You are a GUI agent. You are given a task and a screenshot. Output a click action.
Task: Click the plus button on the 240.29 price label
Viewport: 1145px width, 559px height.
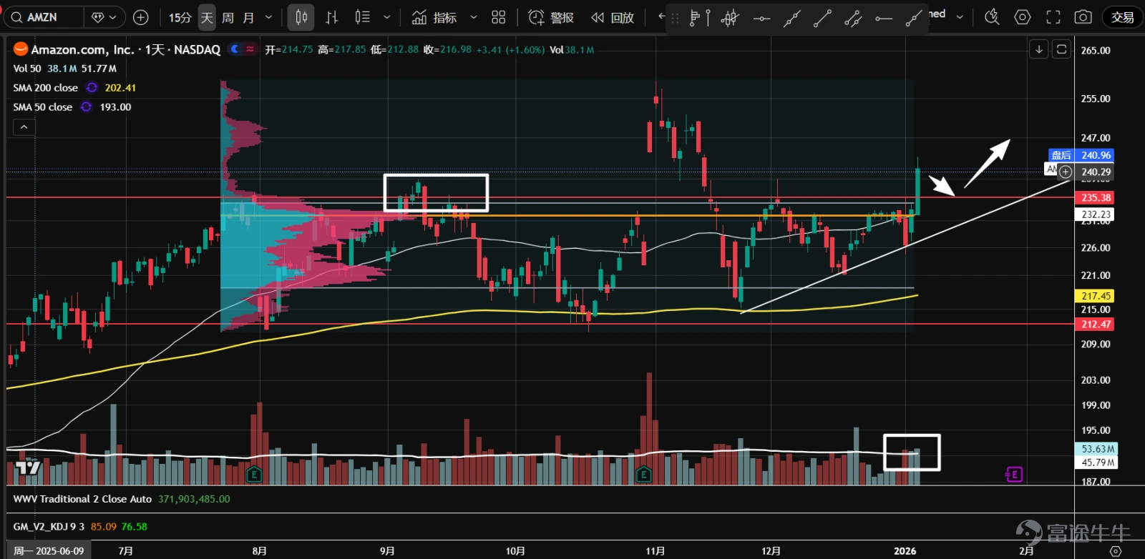coord(1066,172)
